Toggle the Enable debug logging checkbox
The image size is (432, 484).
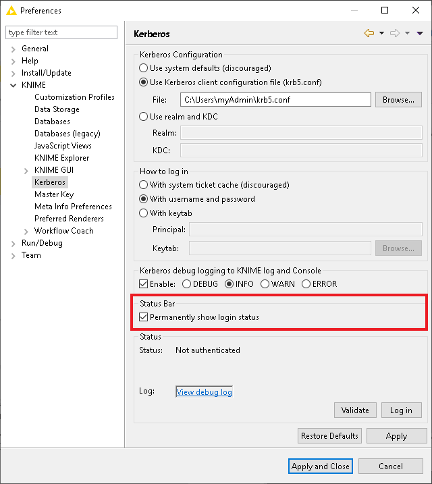point(144,284)
